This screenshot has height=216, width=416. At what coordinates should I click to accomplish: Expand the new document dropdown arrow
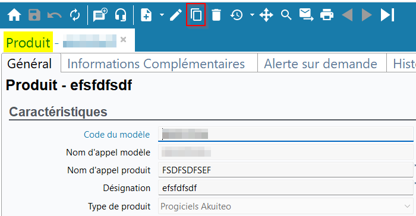(162, 15)
